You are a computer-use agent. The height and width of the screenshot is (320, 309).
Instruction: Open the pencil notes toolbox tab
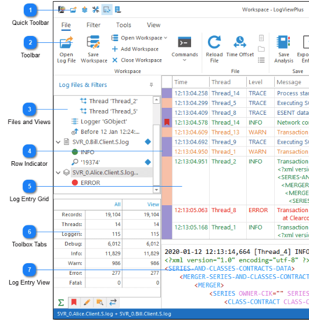(x=87, y=302)
